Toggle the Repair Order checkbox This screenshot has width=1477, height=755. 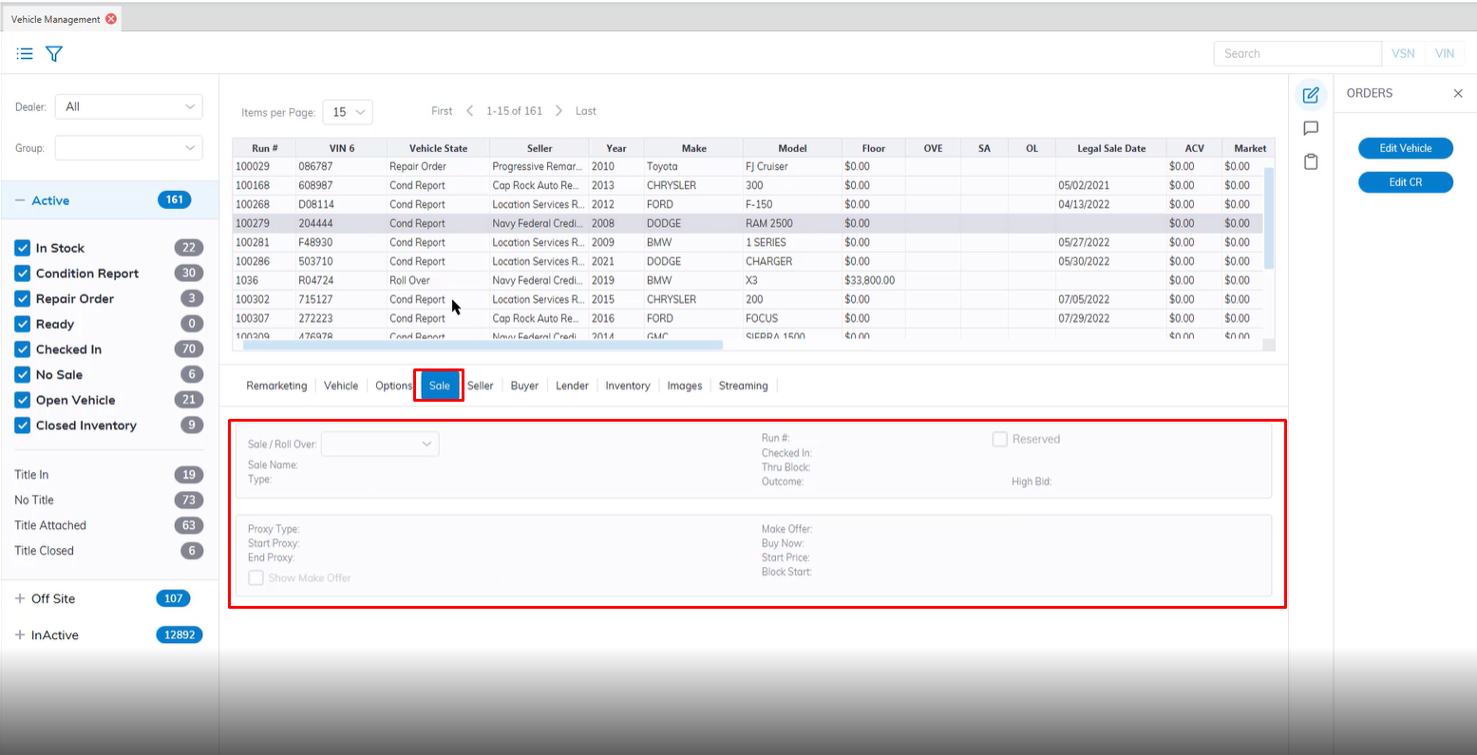tap(23, 299)
